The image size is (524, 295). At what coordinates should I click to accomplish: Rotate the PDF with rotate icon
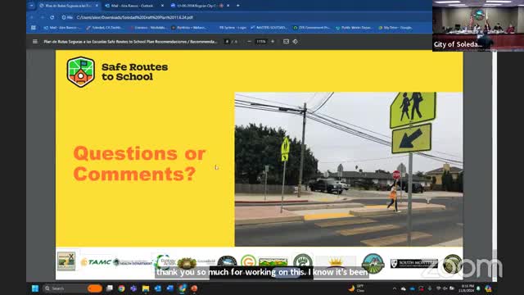coord(295,42)
